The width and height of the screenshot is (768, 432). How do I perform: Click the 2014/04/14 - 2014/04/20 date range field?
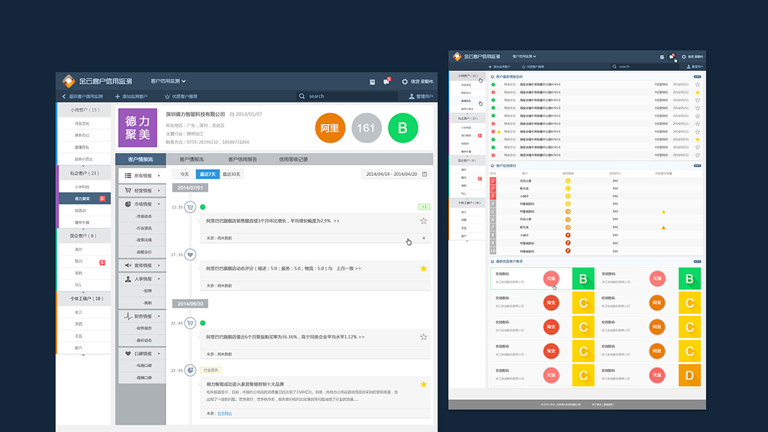pyautogui.click(x=396, y=174)
